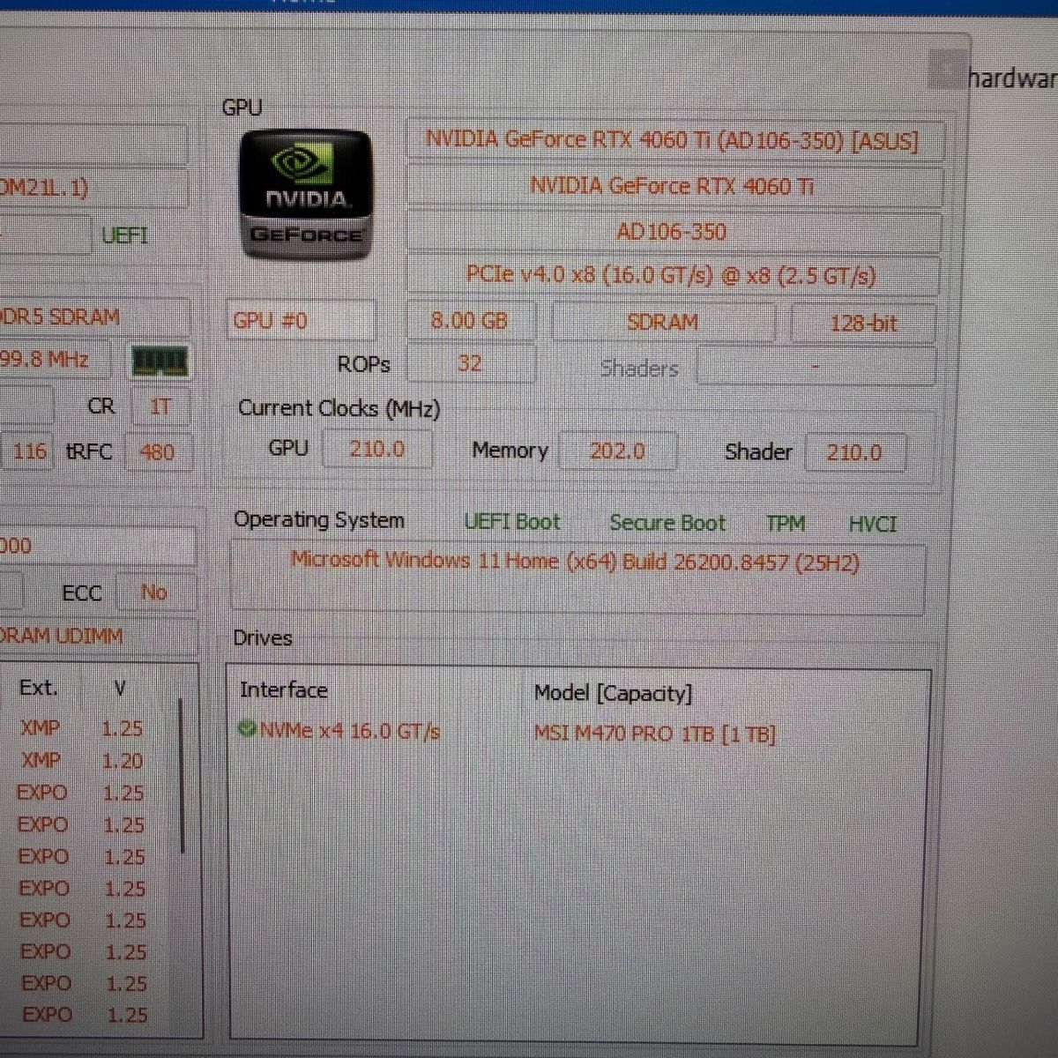Close the system summary window
The width and height of the screenshot is (1058, 1058).
tap(948, 69)
